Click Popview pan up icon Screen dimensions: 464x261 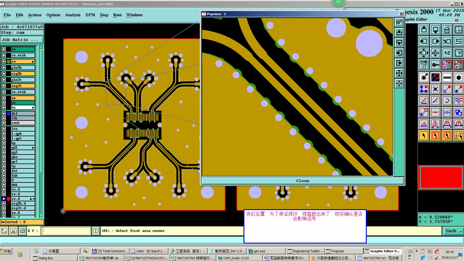tap(399, 32)
